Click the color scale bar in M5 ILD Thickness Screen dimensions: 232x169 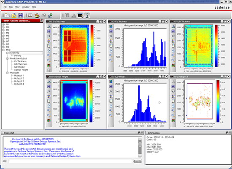[x=216, y=46]
